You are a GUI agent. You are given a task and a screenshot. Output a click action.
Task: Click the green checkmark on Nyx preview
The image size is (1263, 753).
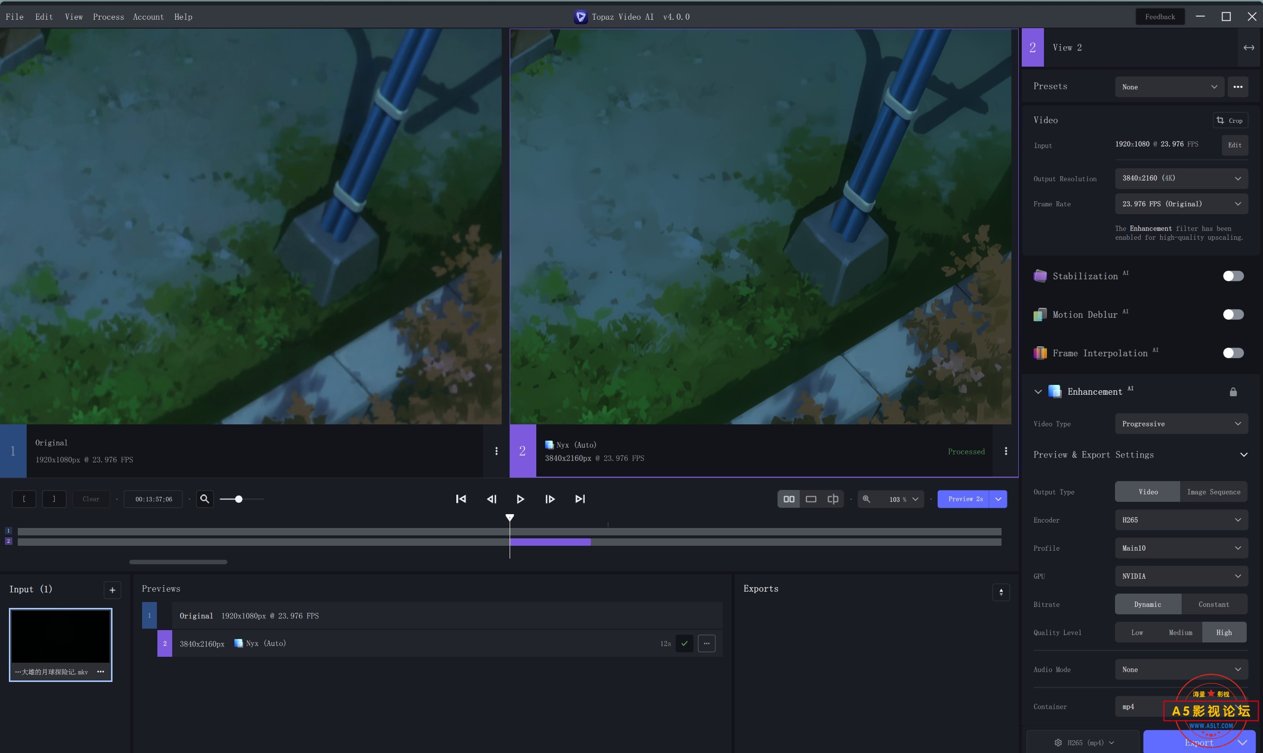(x=684, y=643)
